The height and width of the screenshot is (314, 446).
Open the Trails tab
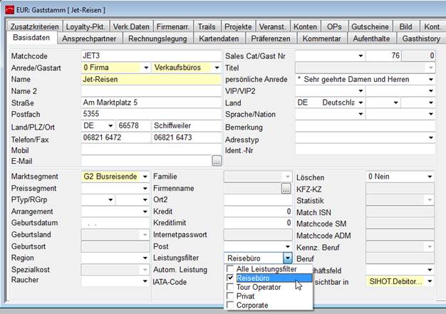pyautogui.click(x=207, y=26)
